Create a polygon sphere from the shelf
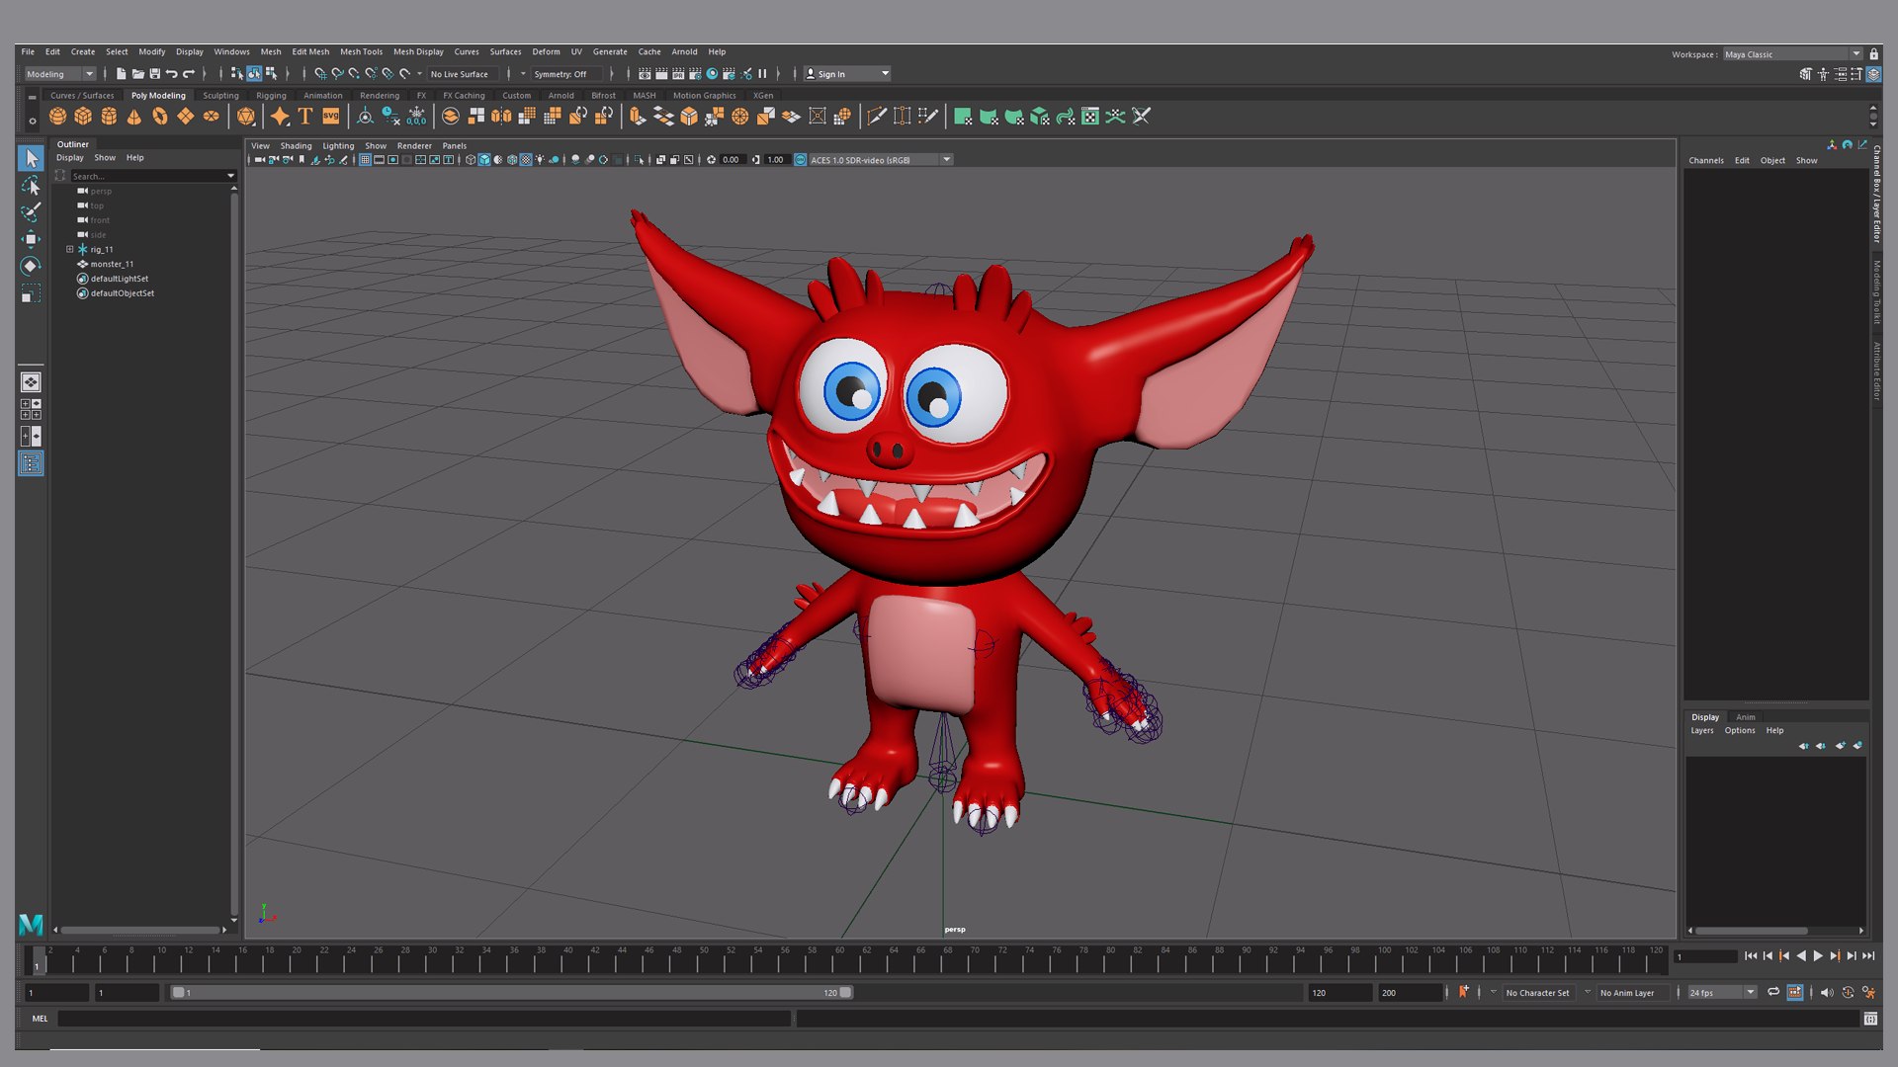 [57, 117]
